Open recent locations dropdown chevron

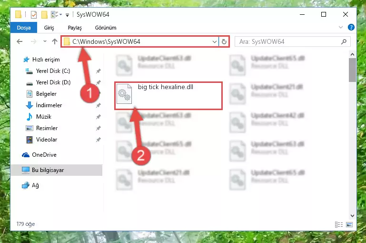click(x=45, y=41)
